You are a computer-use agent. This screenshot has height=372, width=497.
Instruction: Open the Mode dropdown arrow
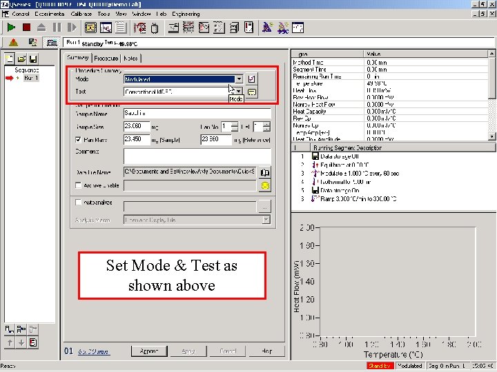[x=239, y=79]
